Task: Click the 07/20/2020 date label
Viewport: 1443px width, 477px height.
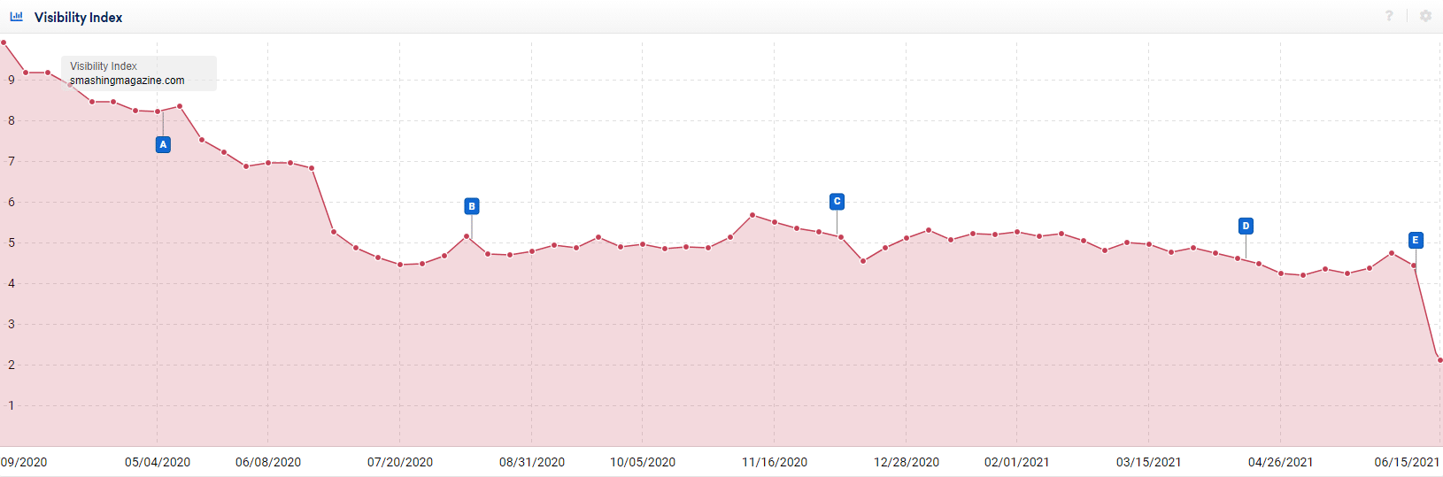Action: click(x=400, y=462)
